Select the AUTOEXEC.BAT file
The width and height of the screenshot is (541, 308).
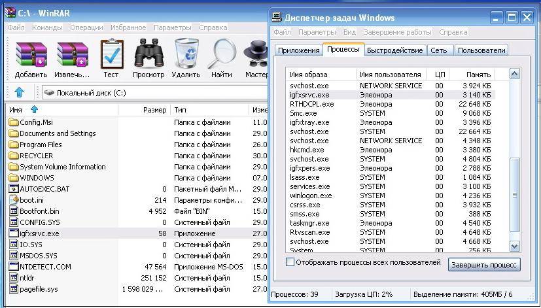coord(39,189)
